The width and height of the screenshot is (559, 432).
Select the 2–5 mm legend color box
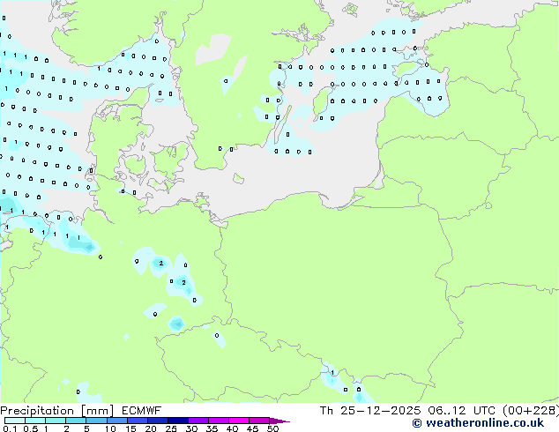coord(76,421)
